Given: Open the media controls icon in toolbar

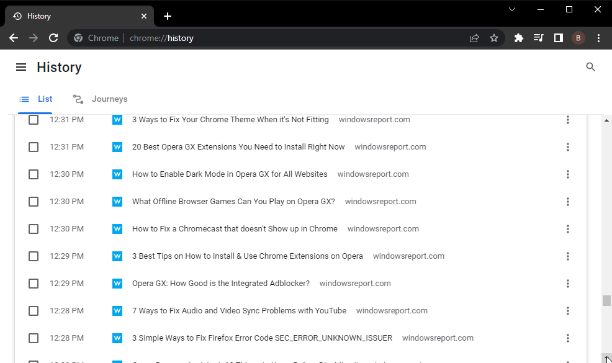Looking at the screenshot, I should coord(539,38).
